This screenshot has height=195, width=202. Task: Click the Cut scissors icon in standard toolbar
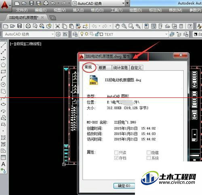pos(57,26)
